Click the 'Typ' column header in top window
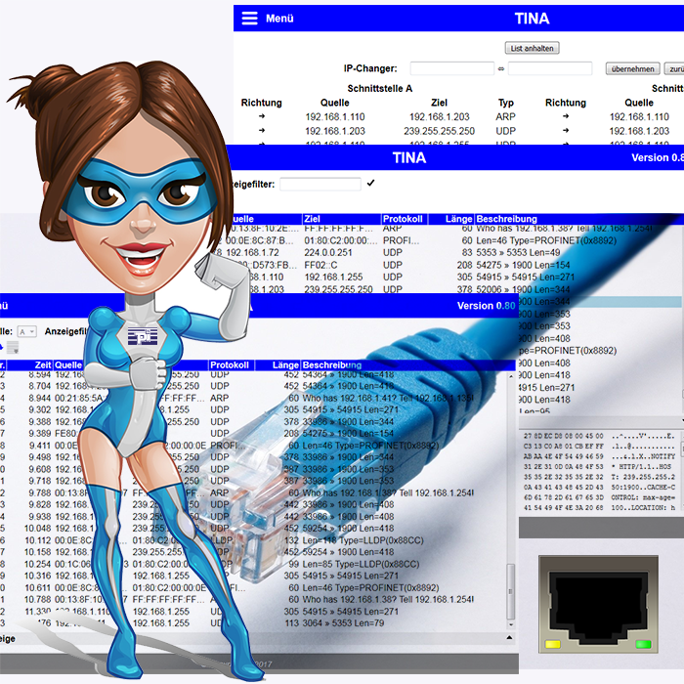This screenshot has width=684, height=684. [506, 103]
